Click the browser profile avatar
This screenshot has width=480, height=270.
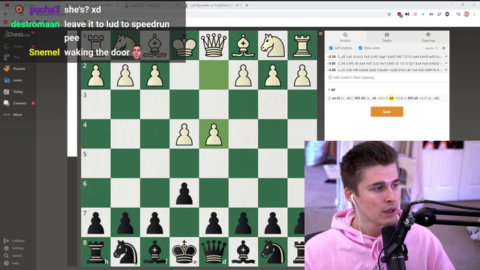coord(466,14)
